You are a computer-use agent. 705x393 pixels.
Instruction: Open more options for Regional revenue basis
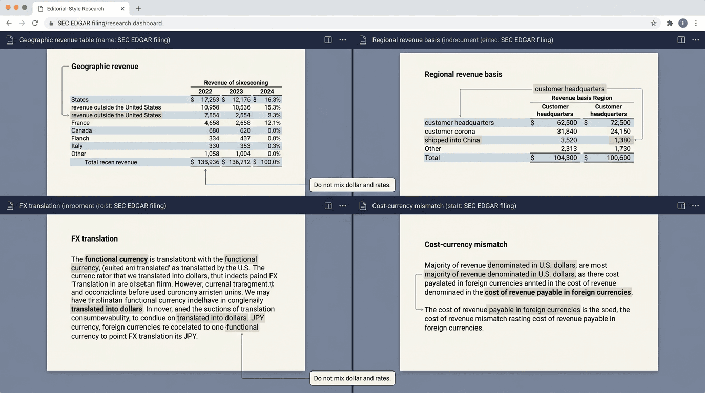(x=695, y=40)
